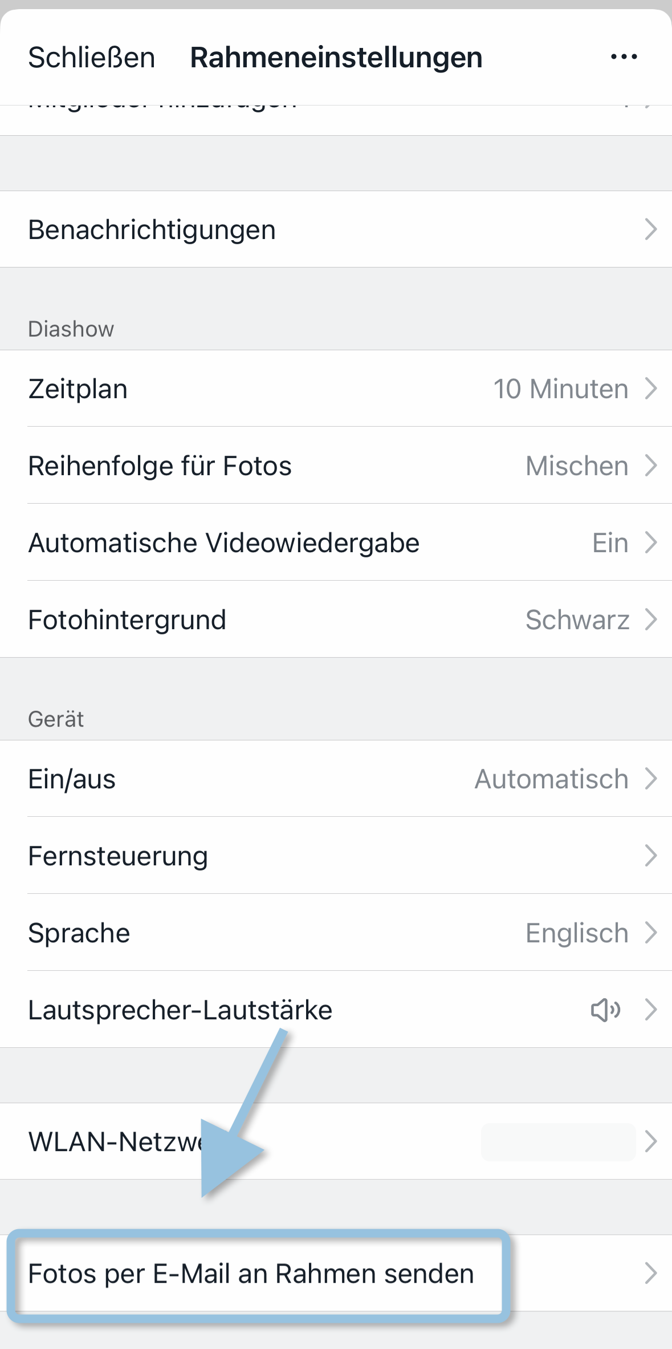Tap the blurred WLAN network name field
Screen dimensions: 672x1349
558,1142
